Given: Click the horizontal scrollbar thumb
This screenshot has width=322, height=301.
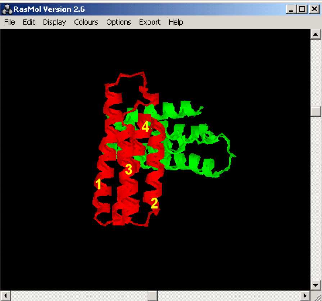Looking at the screenshot, I should coord(152,296).
